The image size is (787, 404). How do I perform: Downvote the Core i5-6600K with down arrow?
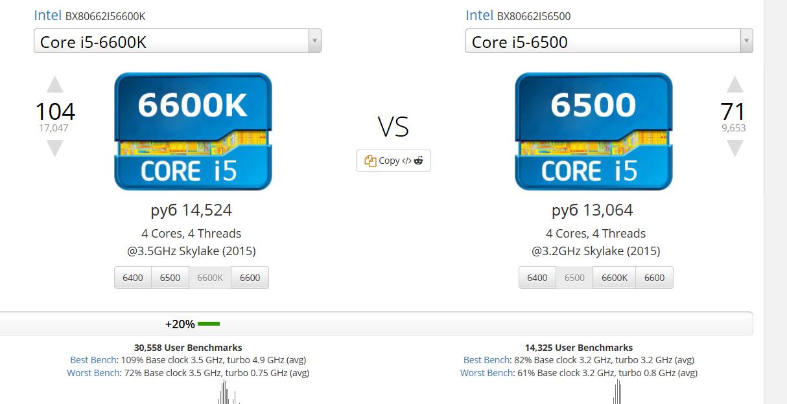(55, 148)
